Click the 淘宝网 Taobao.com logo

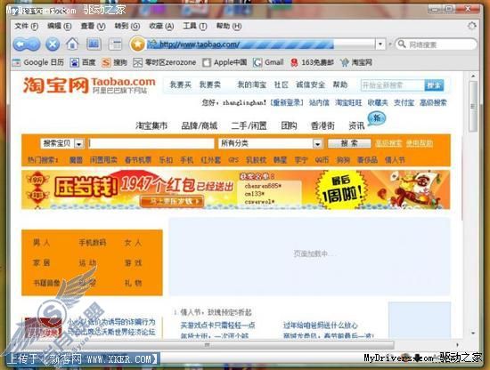pos(89,85)
